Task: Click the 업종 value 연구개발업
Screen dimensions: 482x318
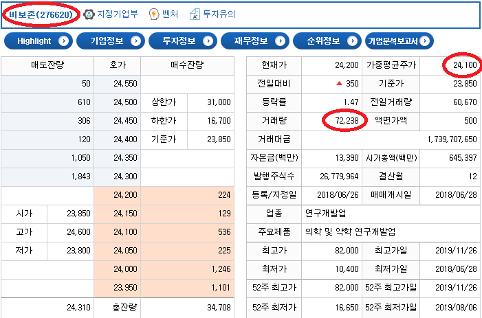Action: click(325, 214)
